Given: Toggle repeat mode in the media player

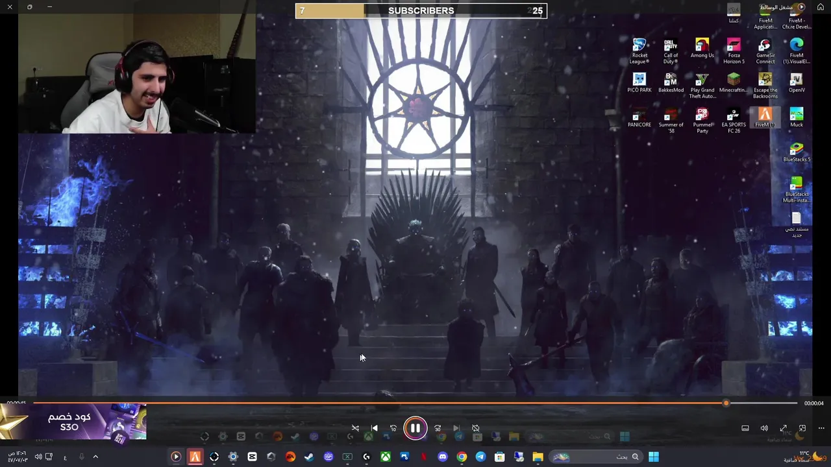Looking at the screenshot, I should tap(475, 428).
